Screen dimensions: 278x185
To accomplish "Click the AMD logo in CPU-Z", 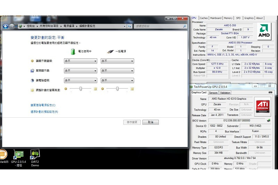I will (264, 31).
